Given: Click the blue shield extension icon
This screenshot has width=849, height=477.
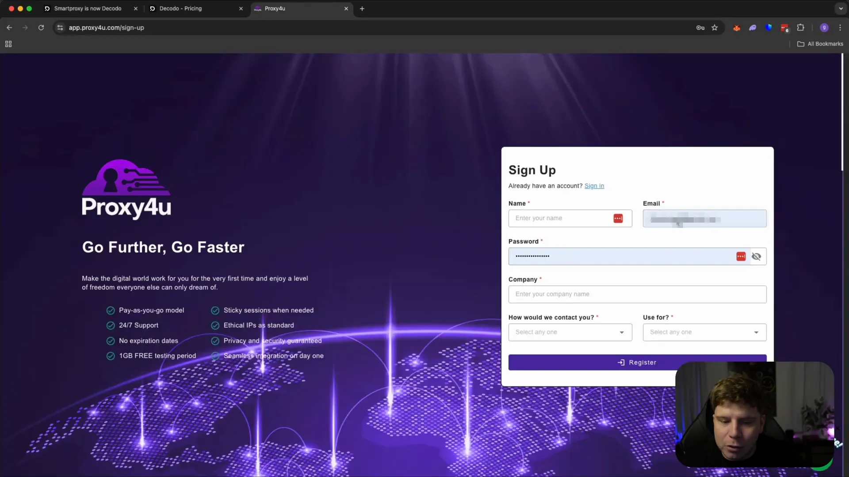Looking at the screenshot, I should pos(769,27).
